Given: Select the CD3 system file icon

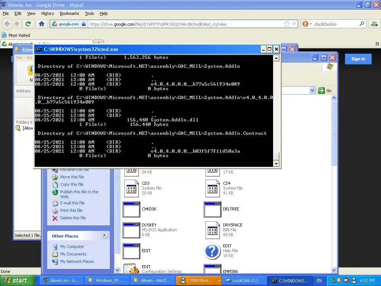Looking at the screenshot, I should coord(131,188).
